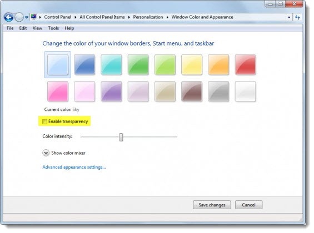The image size is (314, 233).
Task: Open the recent pages dropdown arrow
Action: point(27,17)
